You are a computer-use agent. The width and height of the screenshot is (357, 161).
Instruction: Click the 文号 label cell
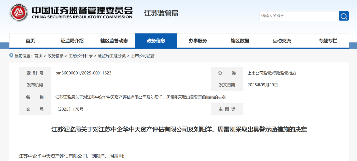[x=35, y=109]
